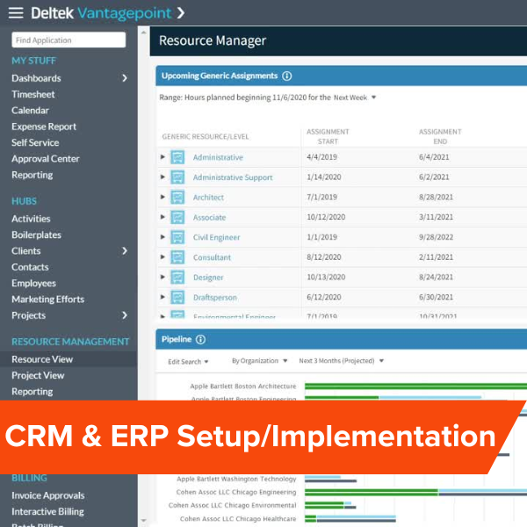Expand the Civil Engineer row
Screen dimensions: 527x527
point(162,236)
